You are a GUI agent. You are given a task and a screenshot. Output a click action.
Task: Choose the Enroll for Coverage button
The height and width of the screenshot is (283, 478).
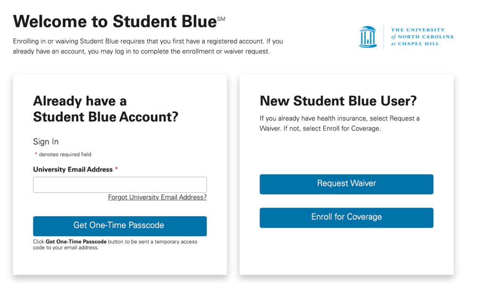[x=346, y=218]
